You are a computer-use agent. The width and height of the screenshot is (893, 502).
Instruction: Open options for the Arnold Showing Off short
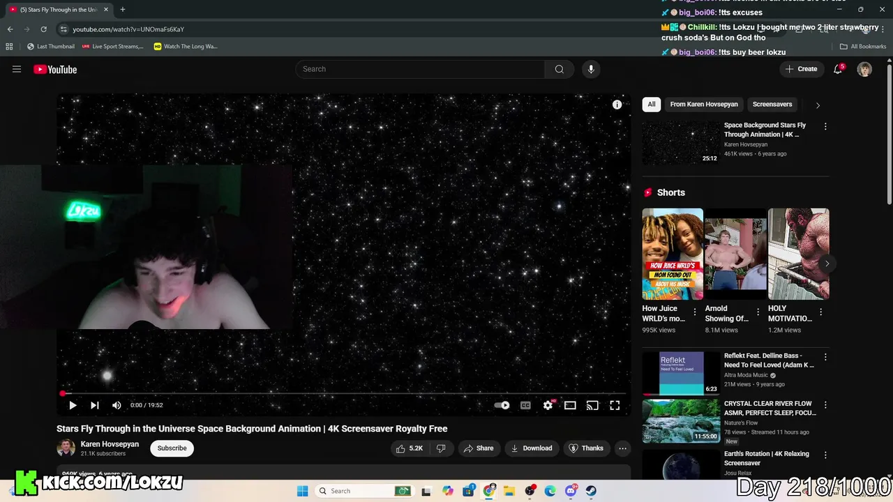coord(758,312)
